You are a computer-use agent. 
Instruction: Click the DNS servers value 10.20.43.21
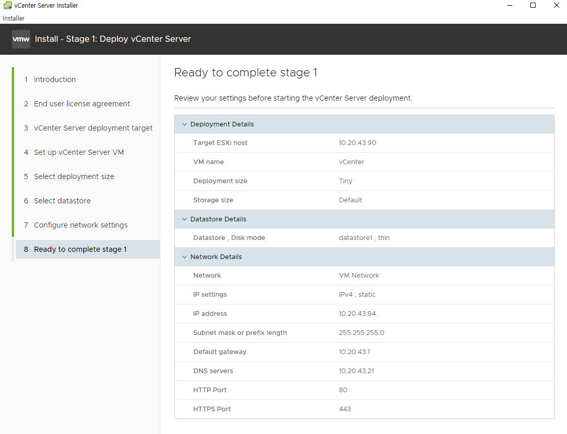356,371
